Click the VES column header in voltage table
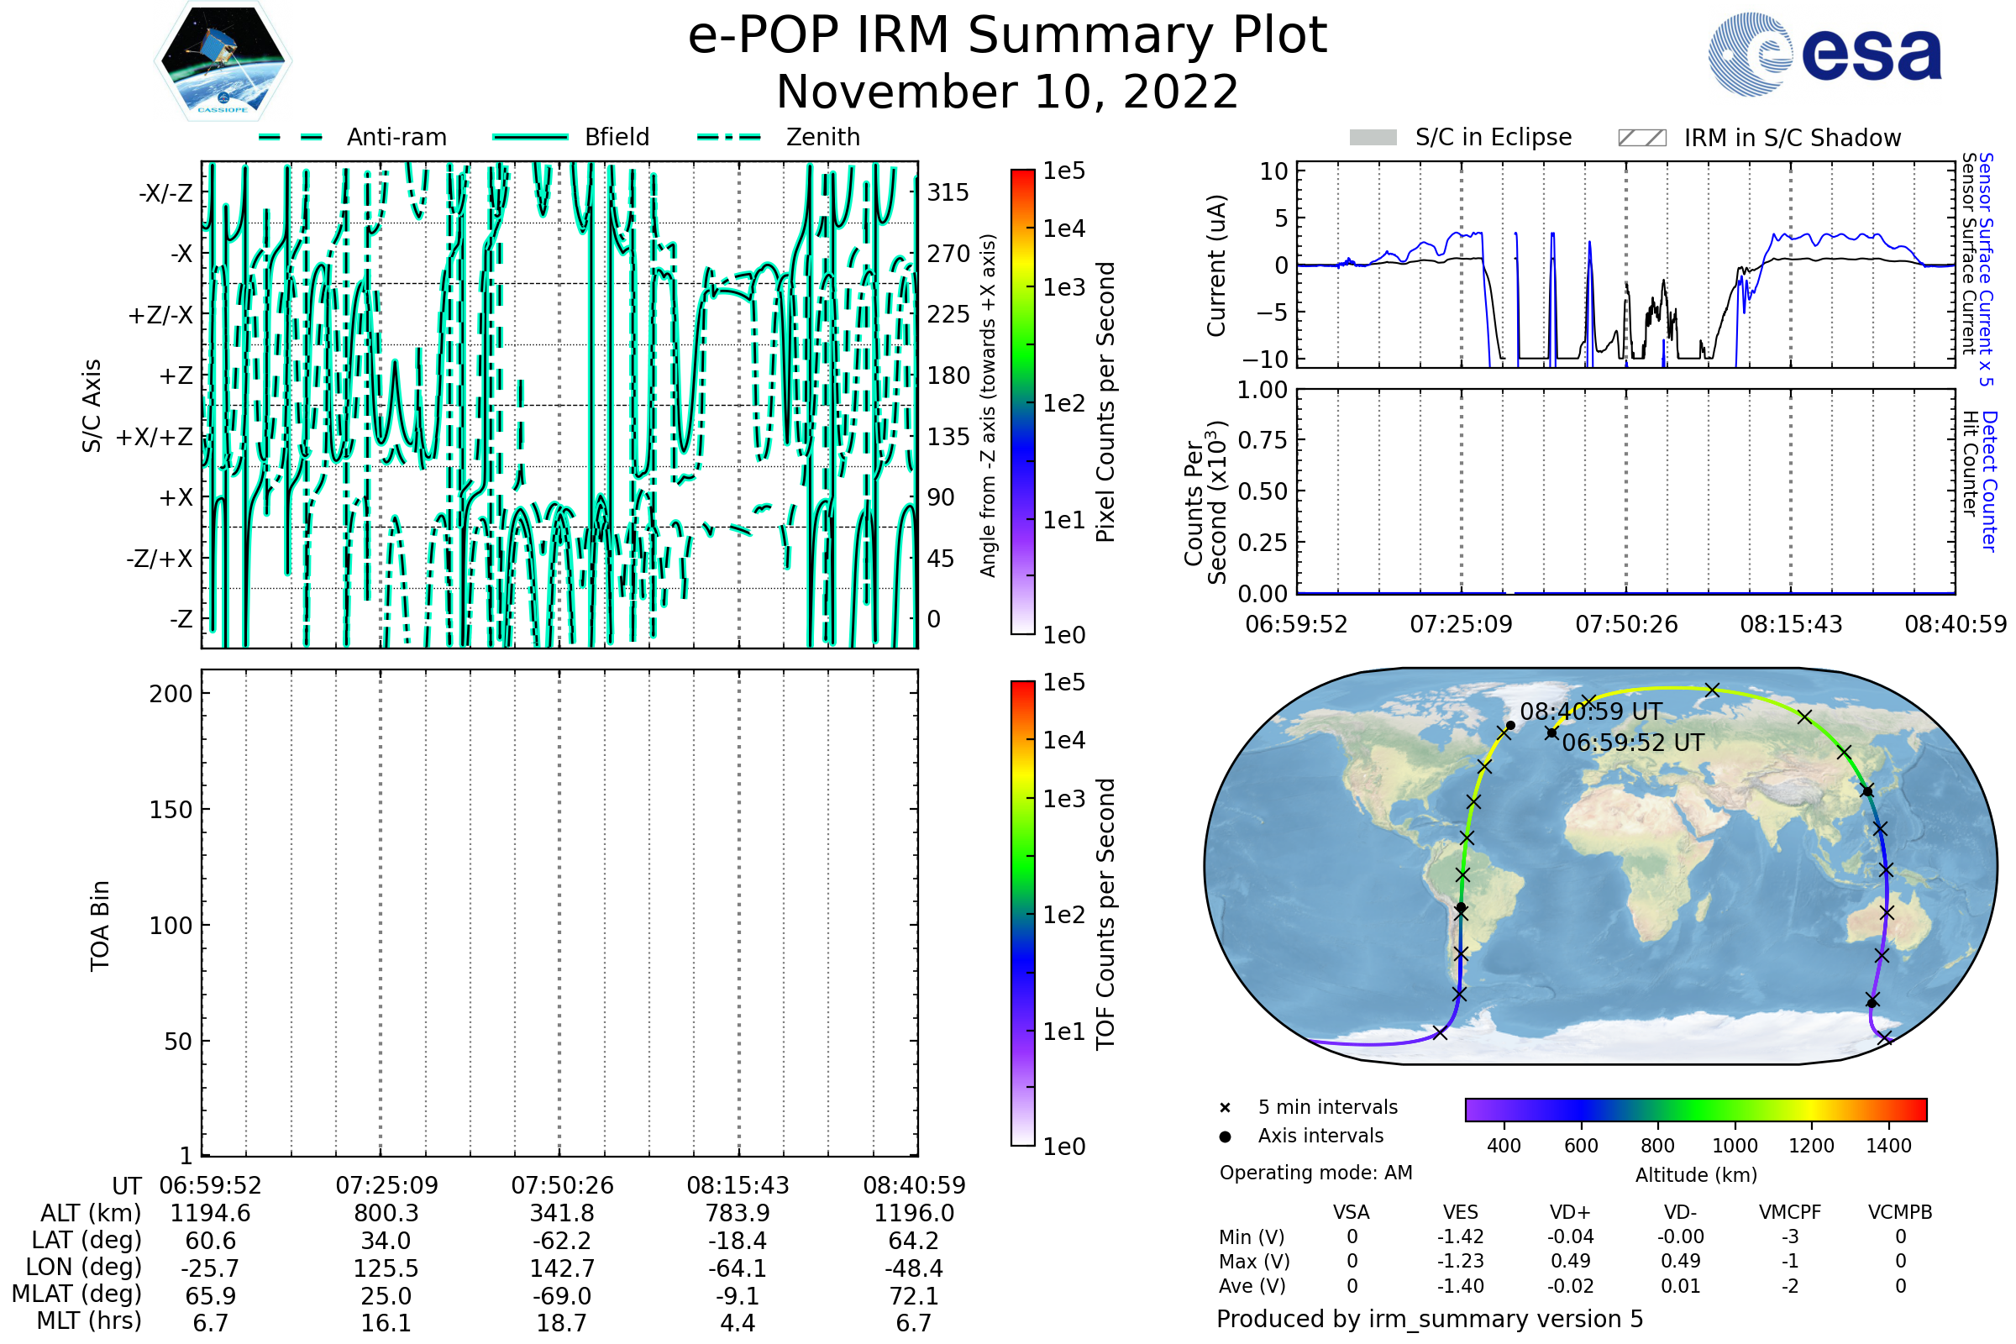2016x1344 pixels. tap(1461, 1212)
